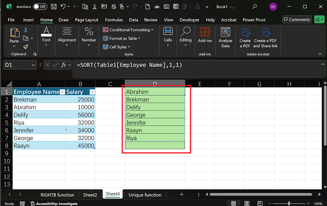This screenshot has width=327, height=206.
Task: Click the Insert Function fx icon
Action: click(64, 65)
